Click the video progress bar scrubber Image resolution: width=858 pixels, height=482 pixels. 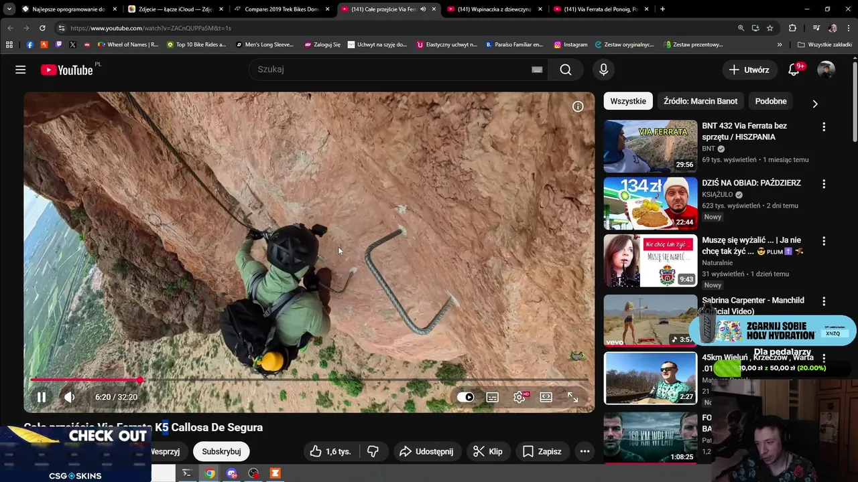pyautogui.click(x=139, y=380)
